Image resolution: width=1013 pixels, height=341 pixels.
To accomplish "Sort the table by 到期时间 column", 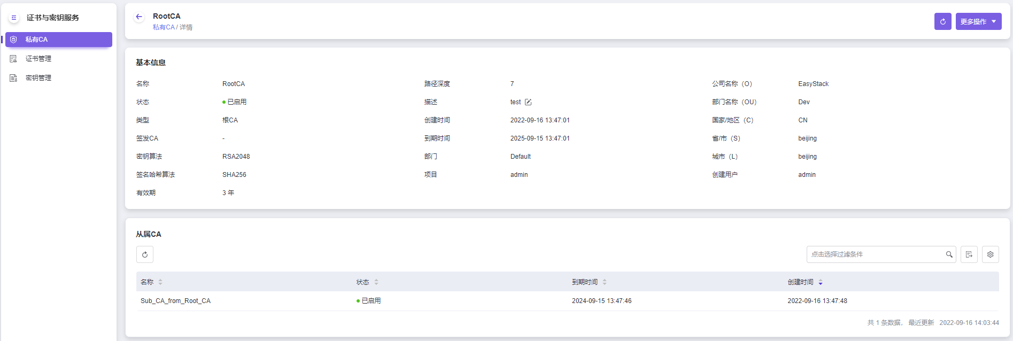I will click(605, 282).
